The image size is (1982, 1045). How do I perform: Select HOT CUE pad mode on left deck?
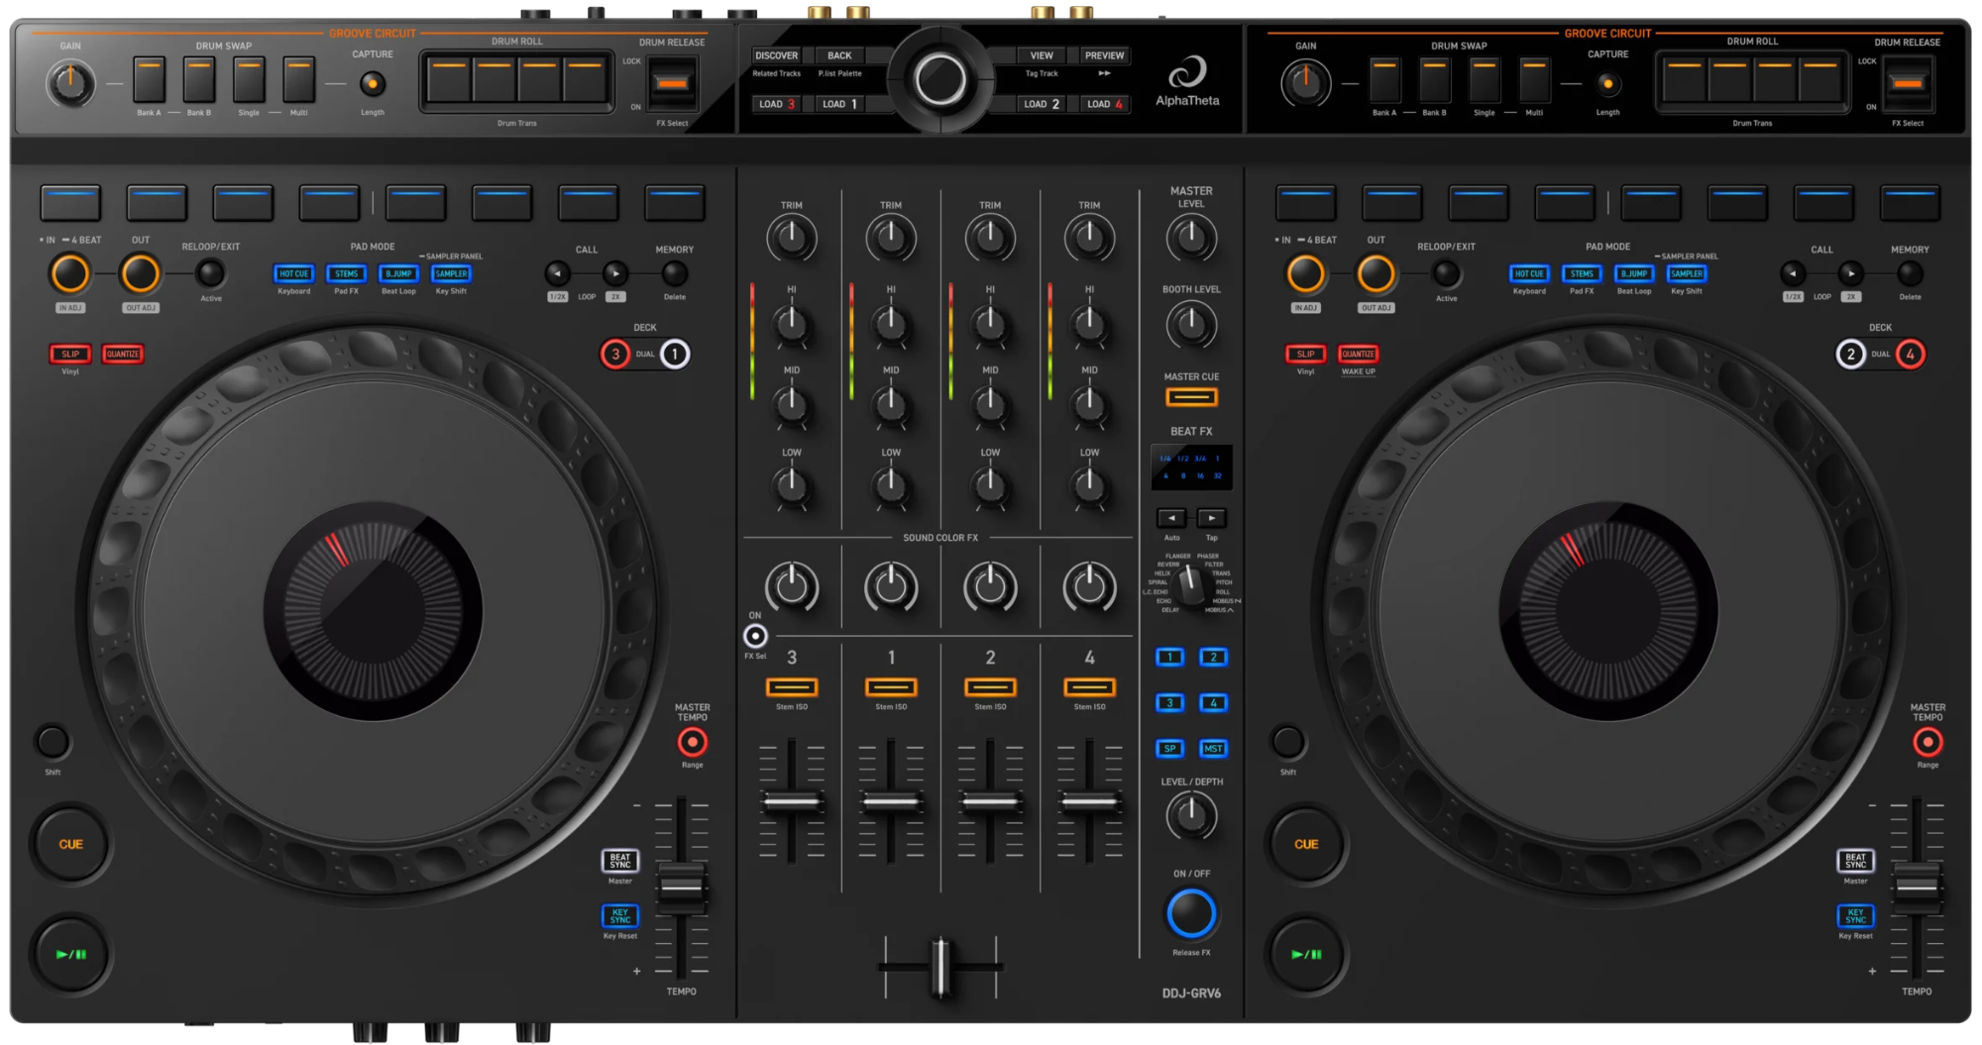point(293,273)
